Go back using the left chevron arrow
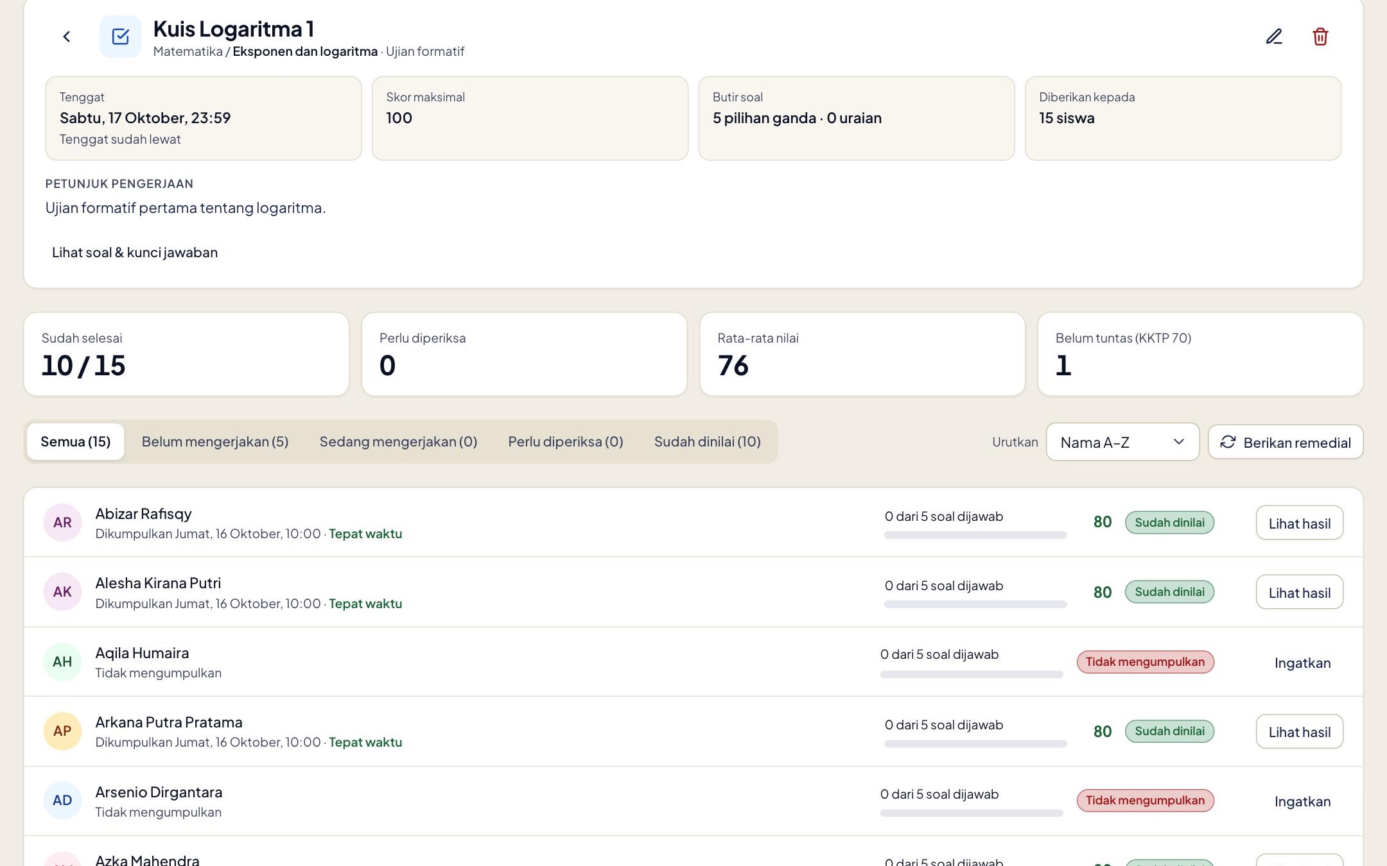Image resolution: width=1387 pixels, height=866 pixels. tap(66, 37)
